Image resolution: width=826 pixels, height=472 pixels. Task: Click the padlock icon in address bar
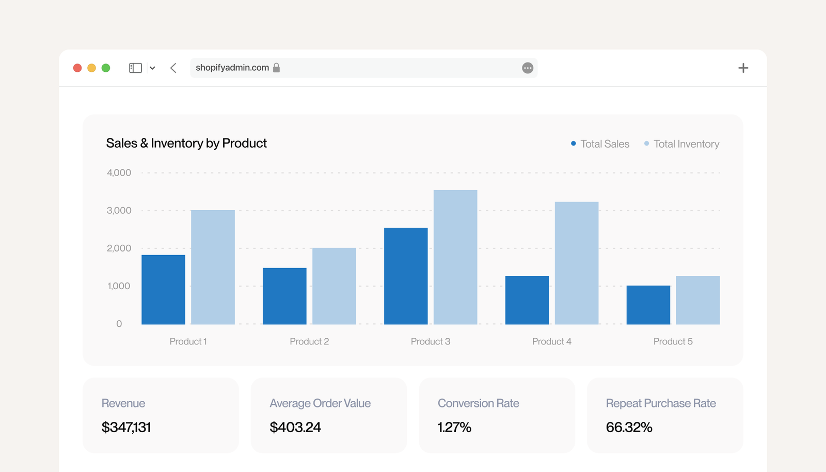[276, 68]
